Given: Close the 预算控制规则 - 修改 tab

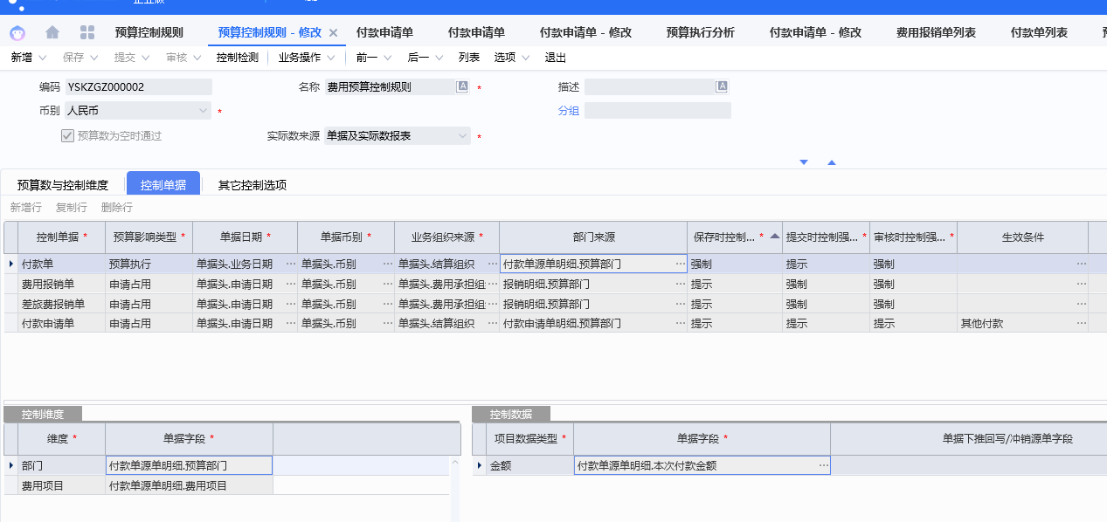Looking at the screenshot, I should point(333,33).
